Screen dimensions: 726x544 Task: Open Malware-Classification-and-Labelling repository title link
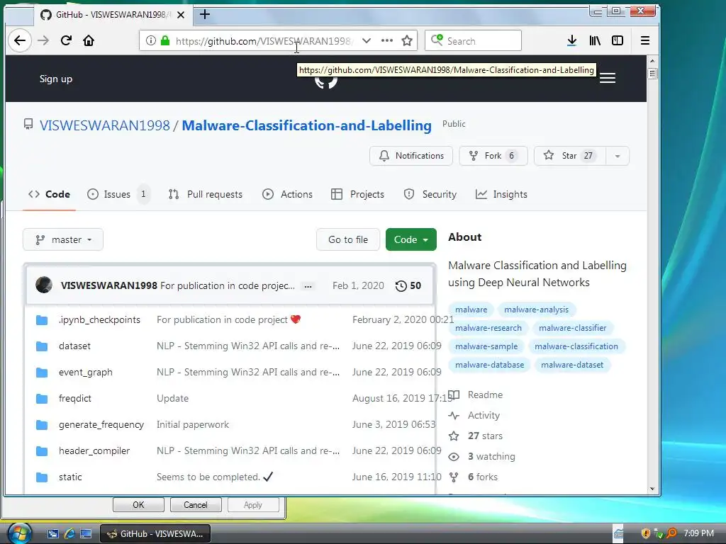(x=306, y=125)
